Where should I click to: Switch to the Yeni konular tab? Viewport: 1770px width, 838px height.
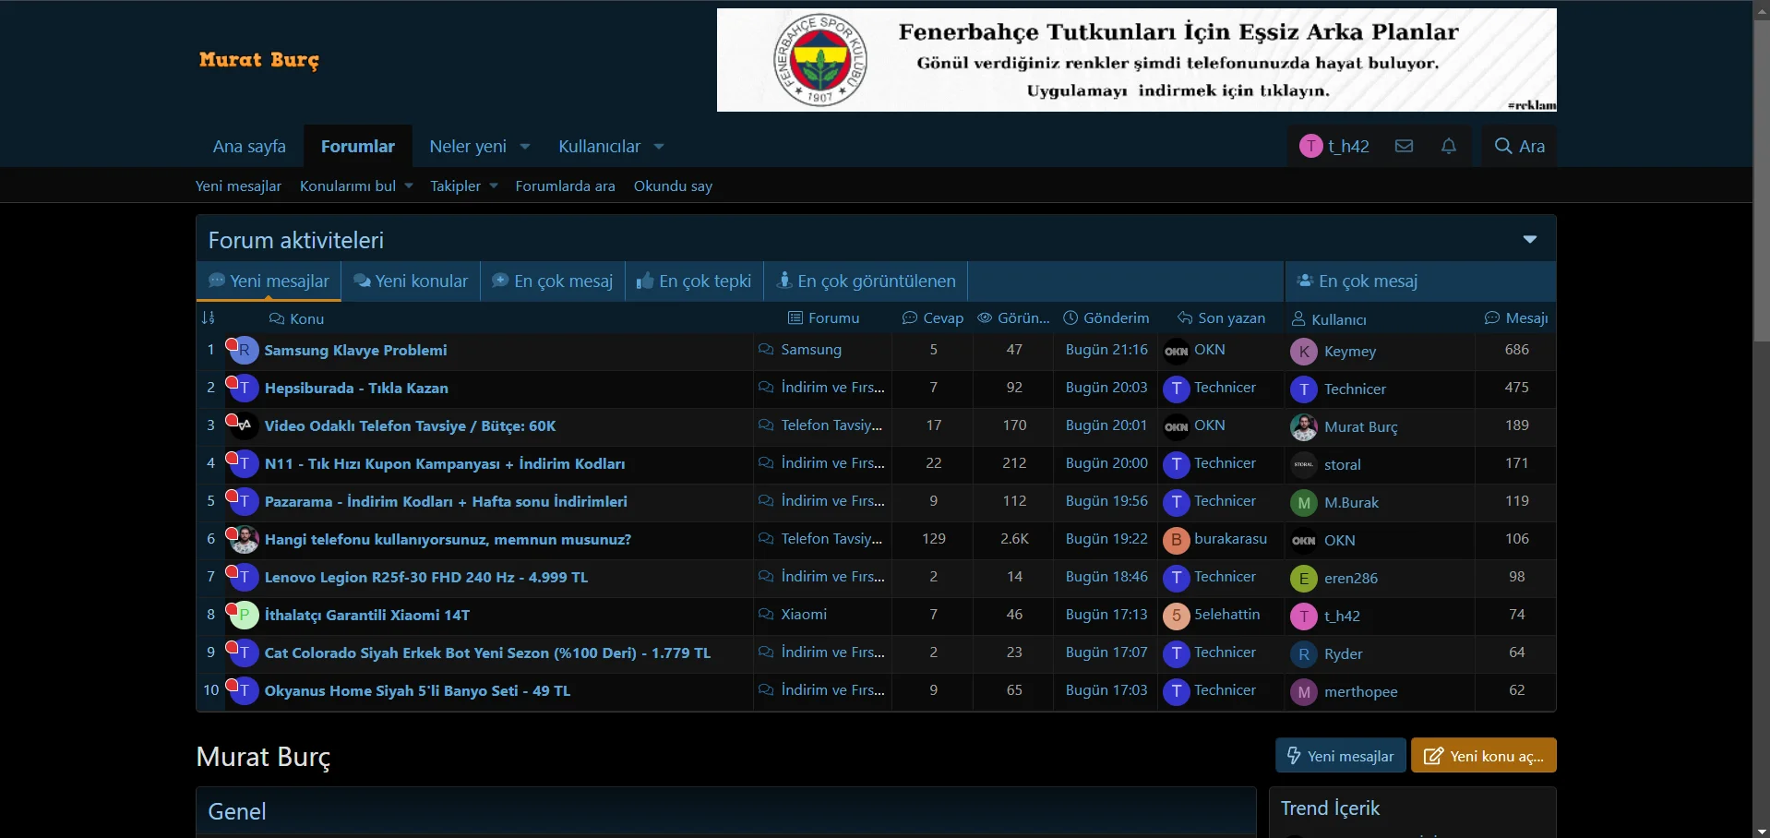[x=411, y=281]
